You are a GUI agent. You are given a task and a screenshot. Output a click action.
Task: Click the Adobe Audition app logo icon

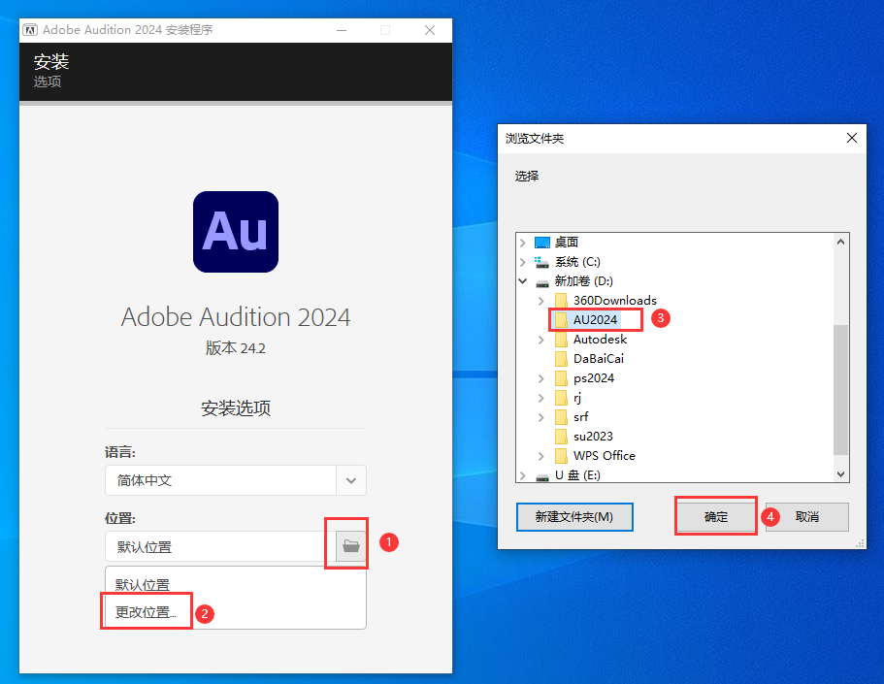[235, 231]
